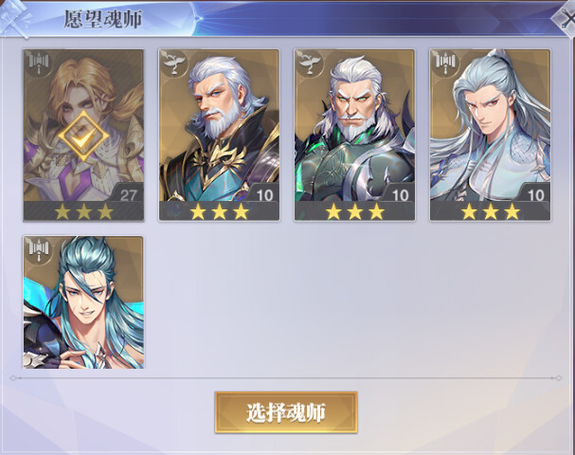Click the three-star rating under armored elder
575x455 pixels.
click(355, 211)
